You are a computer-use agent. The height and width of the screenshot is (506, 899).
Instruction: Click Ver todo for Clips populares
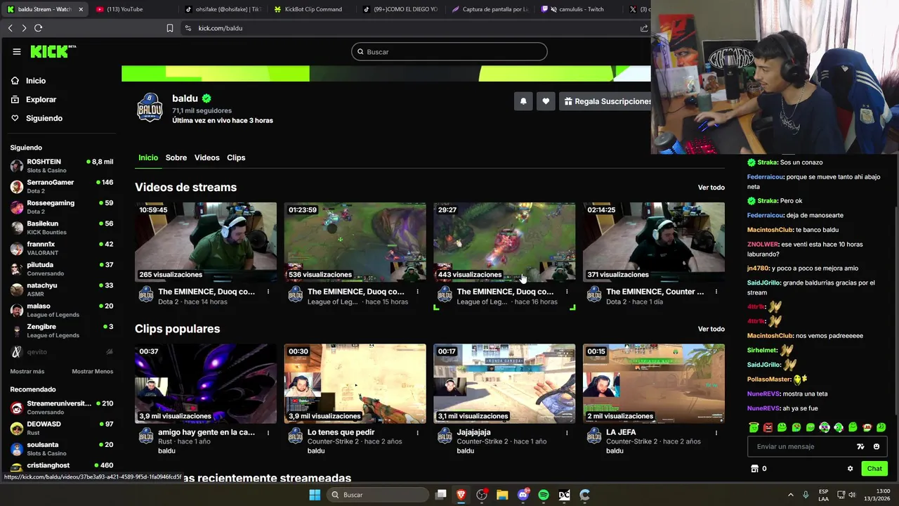[711, 329]
